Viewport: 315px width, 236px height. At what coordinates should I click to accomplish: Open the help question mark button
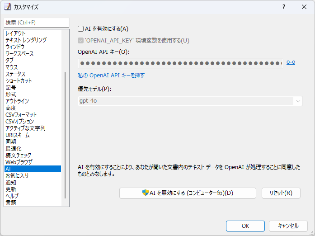(283, 7)
